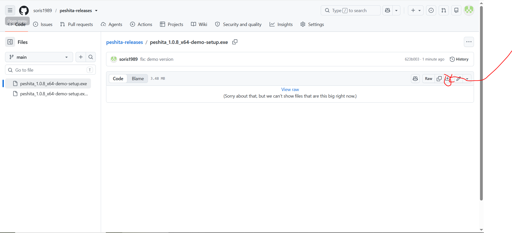The width and height of the screenshot is (512, 233).
Task: Collapse the Files side panel
Action: tap(10, 42)
